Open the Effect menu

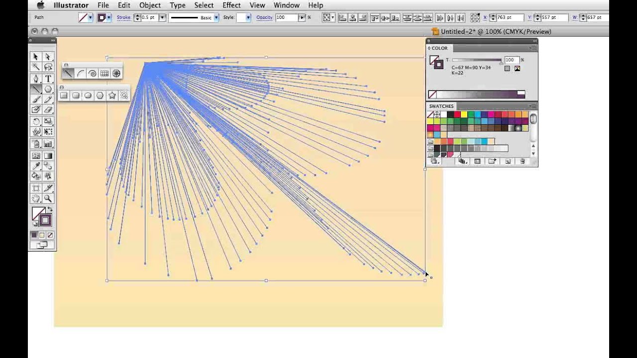pos(231,5)
